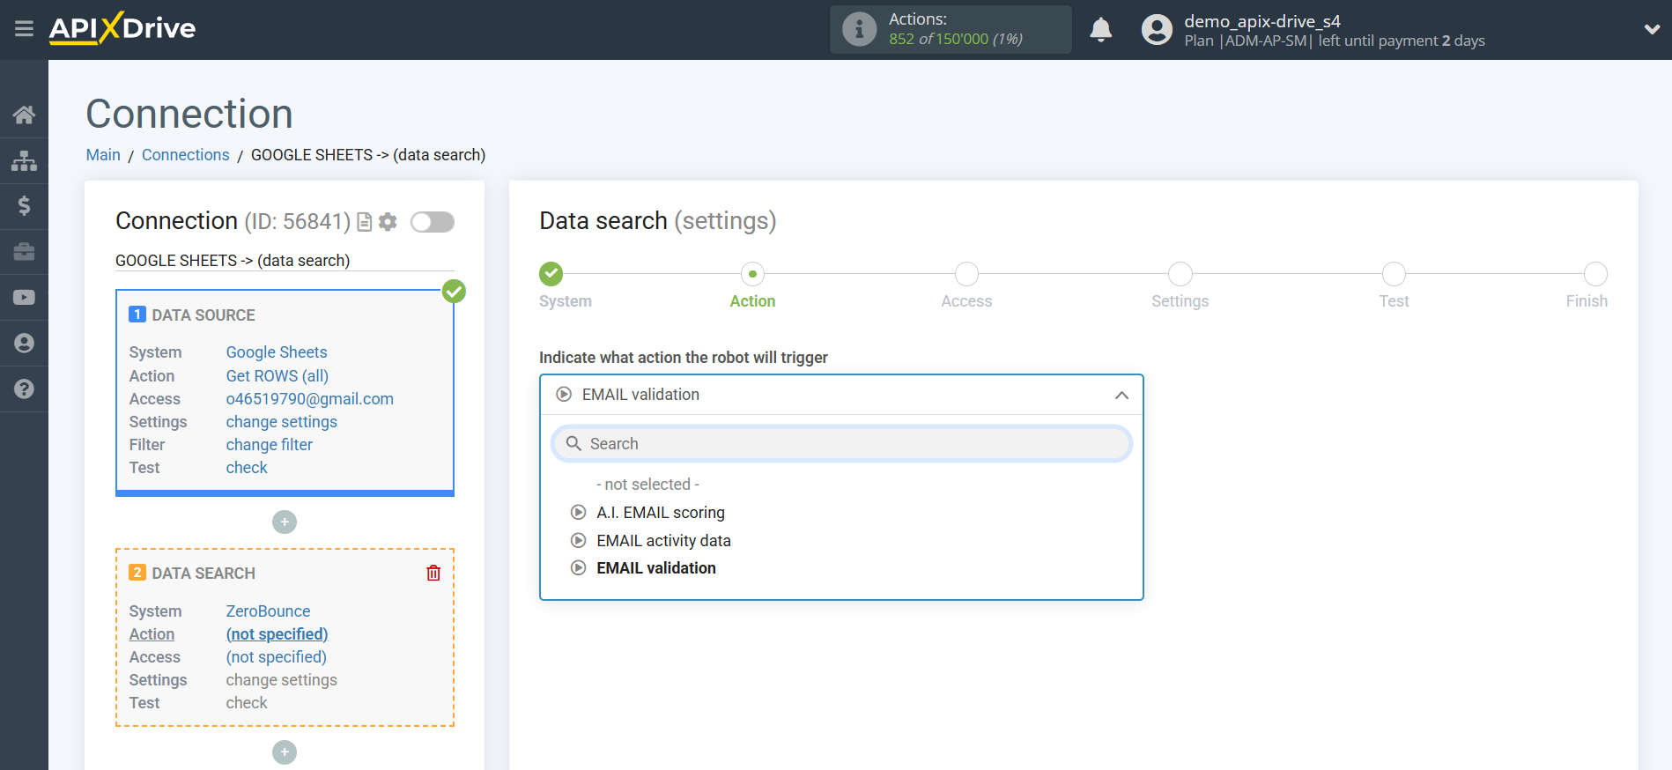Open the YouTube video tutorials sidebar icon
Image resolution: width=1672 pixels, height=770 pixels.
(x=24, y=298)
